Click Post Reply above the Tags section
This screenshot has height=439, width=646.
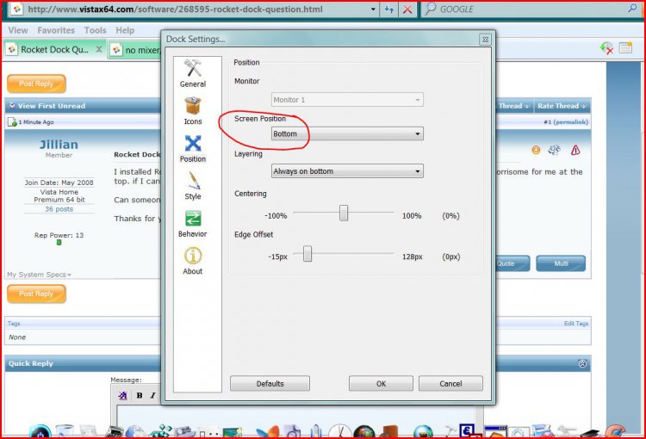tap(36, 294)
